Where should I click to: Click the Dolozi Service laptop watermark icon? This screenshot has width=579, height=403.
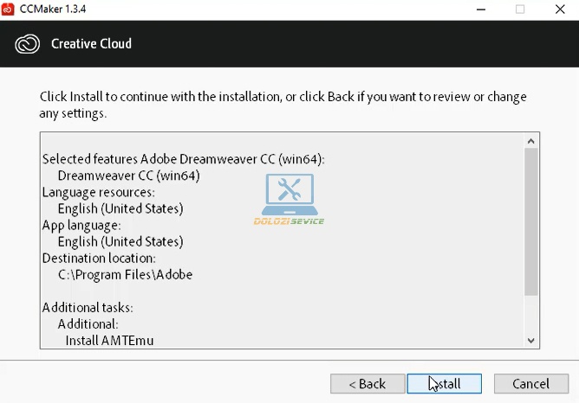(x=288, y=196)
